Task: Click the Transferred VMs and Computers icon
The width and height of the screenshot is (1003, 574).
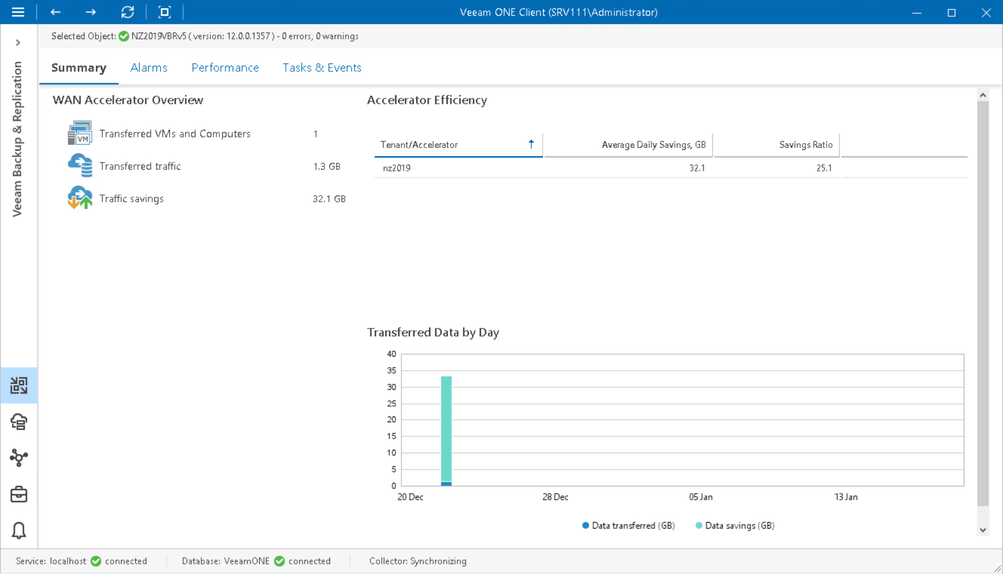Action: coord(80,133)
